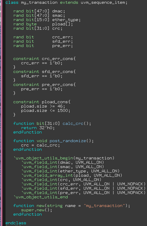Image resolution: width=147 pixels, height=226 pixels.
Task: Click the class name my_transaction declaration
Action: (x=39, y=3)
